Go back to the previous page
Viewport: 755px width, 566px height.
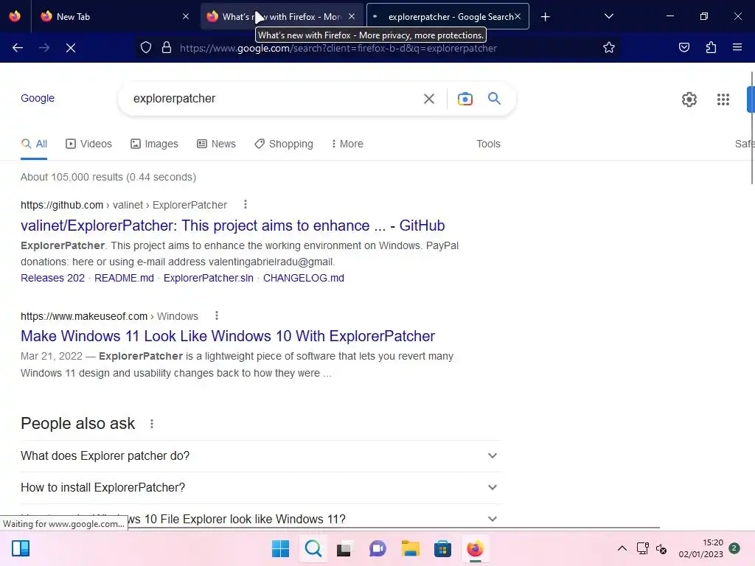pos(18,48)
